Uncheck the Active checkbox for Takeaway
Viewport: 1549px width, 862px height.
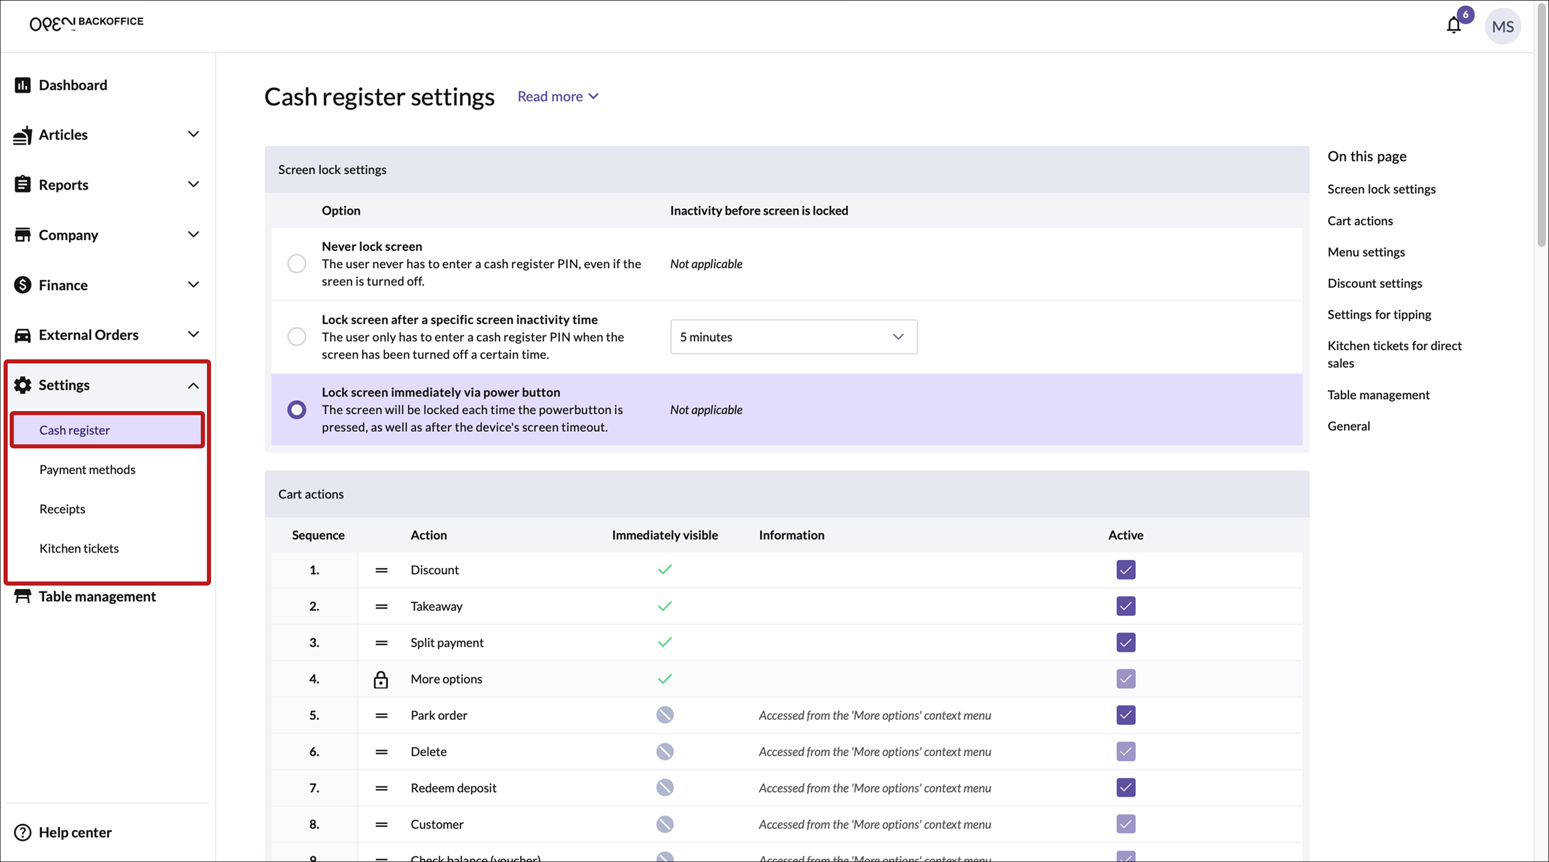(x=1126, y=606)
